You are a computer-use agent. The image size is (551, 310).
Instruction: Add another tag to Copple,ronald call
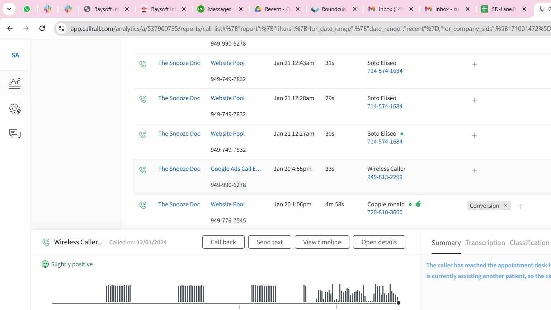(520, 206)
